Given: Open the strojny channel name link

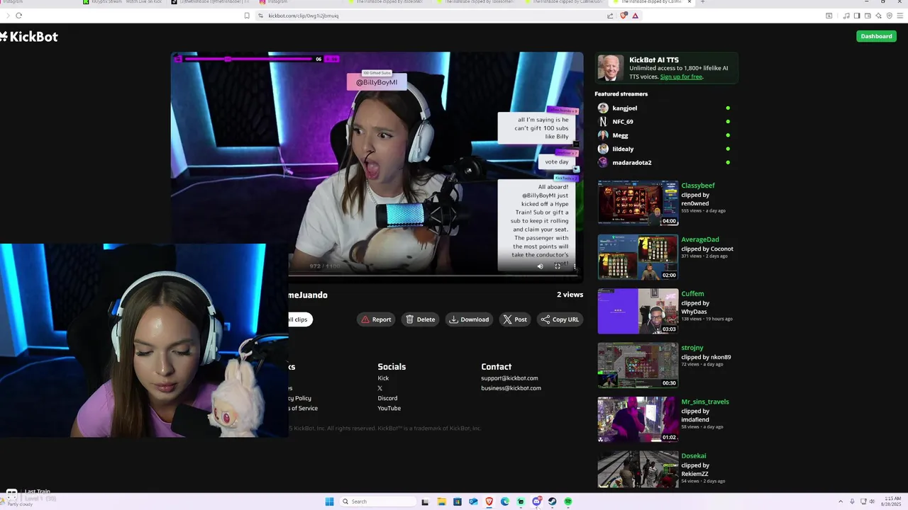Looking at the screenshot, I should point(692,348).
